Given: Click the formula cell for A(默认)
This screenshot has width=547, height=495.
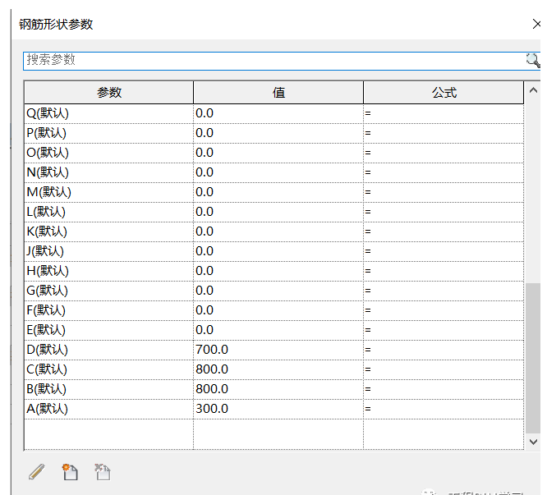Looking at the screenshot, I should point(444,409).
